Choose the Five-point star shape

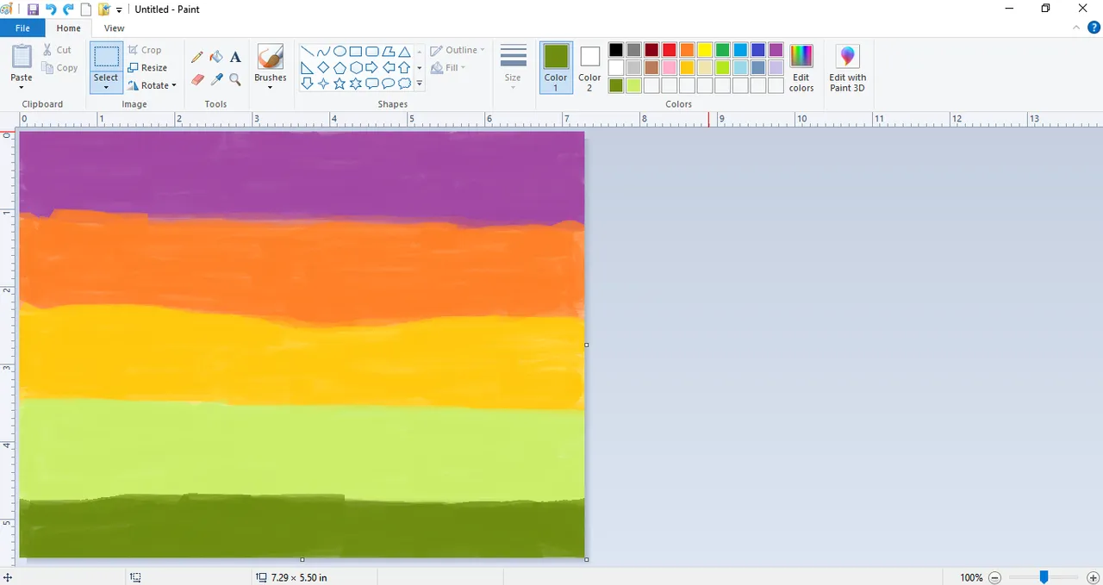click(x=340, y=84)
